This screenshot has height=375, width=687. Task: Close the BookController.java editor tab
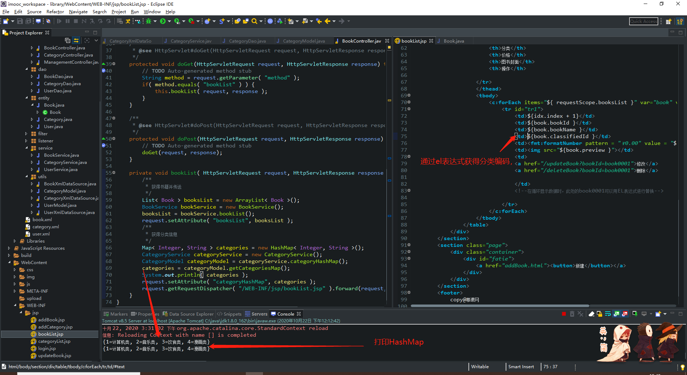pyautogui.click(x=387, y=41)
